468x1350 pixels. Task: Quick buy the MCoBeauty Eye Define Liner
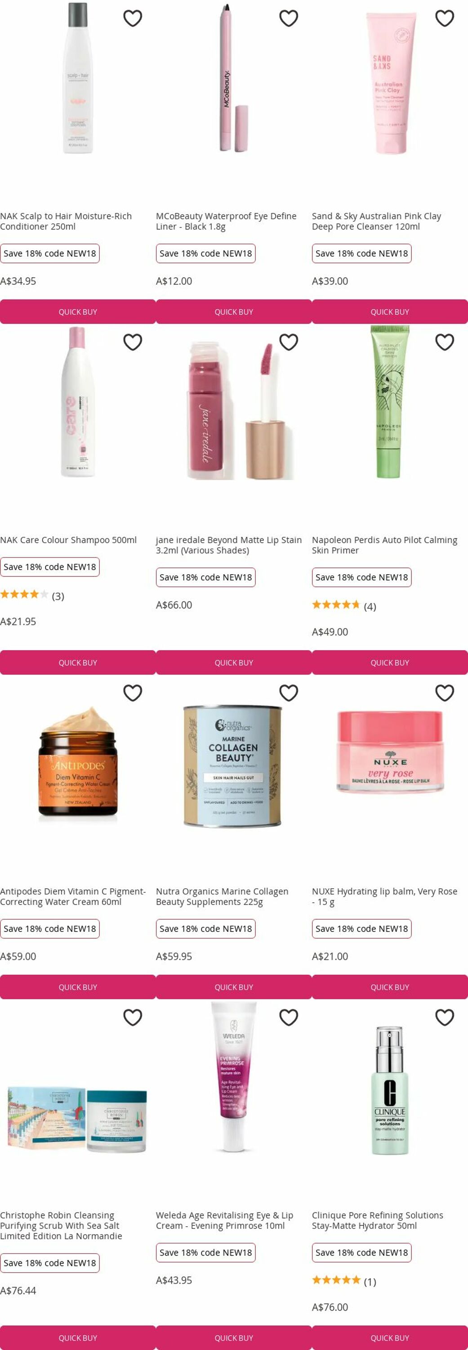pos(234,312)
